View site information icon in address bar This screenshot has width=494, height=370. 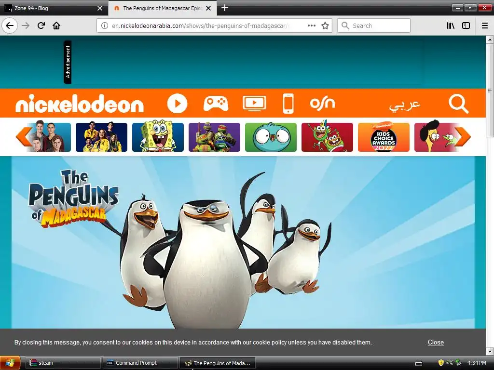coord(105,26)
